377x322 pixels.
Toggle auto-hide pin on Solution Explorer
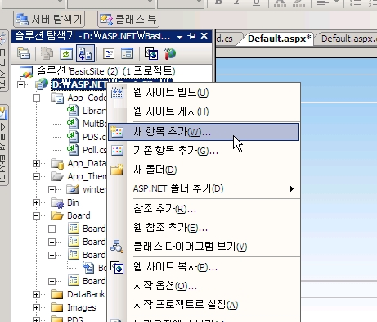(191, 36)
